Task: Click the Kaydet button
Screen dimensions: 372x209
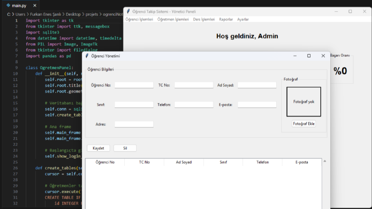Action: pos(98,148)
